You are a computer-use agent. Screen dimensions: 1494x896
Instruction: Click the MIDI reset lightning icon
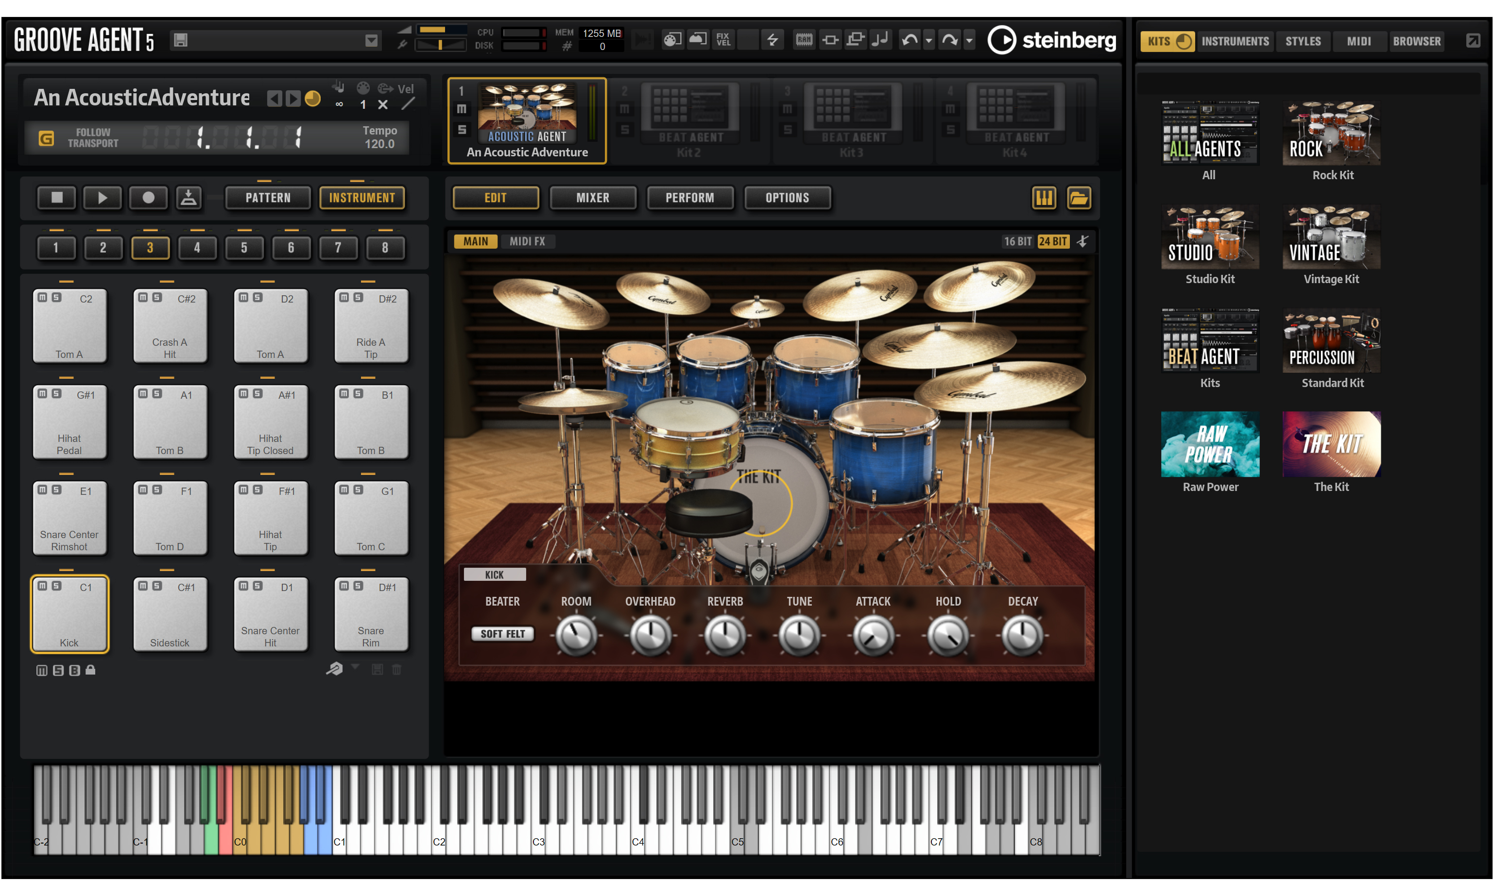[x=773, y=40]
